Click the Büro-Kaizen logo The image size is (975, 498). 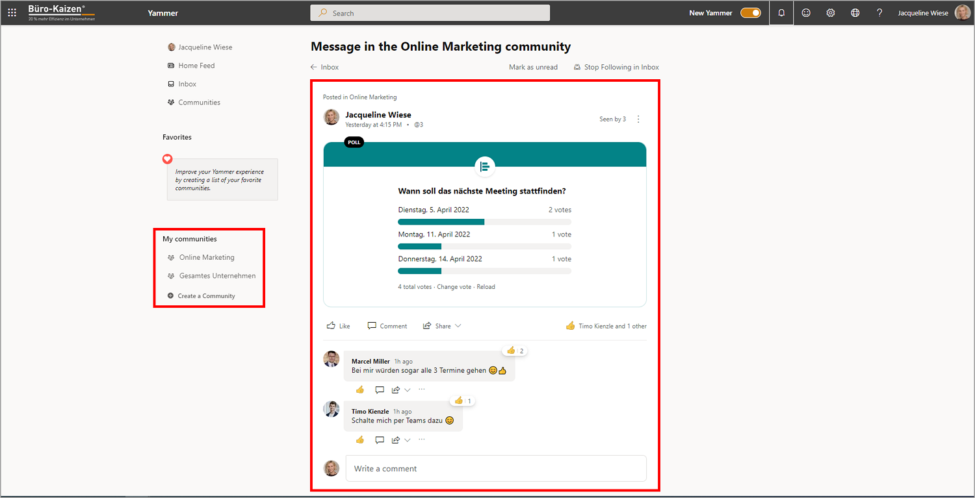(x=60, y=12)
